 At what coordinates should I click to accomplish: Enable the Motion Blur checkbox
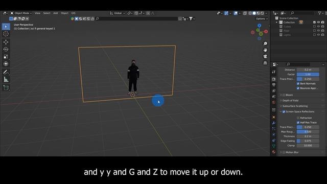(284, 152)
